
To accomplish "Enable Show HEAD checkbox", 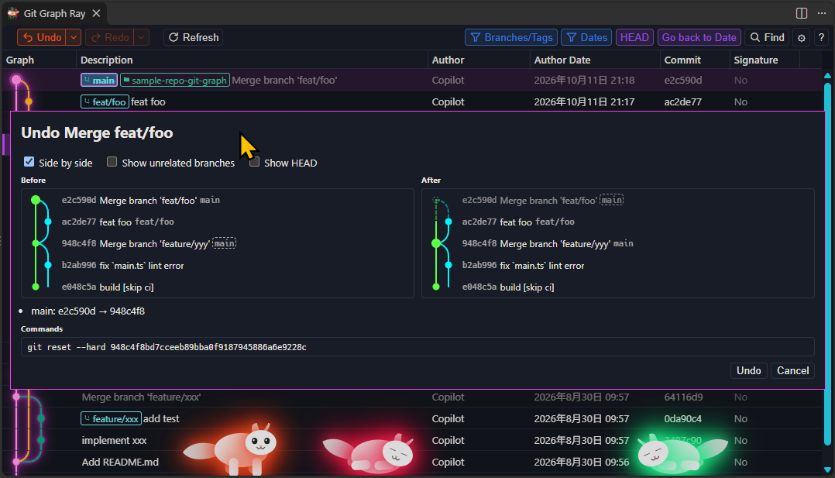I will pos(255,162).
